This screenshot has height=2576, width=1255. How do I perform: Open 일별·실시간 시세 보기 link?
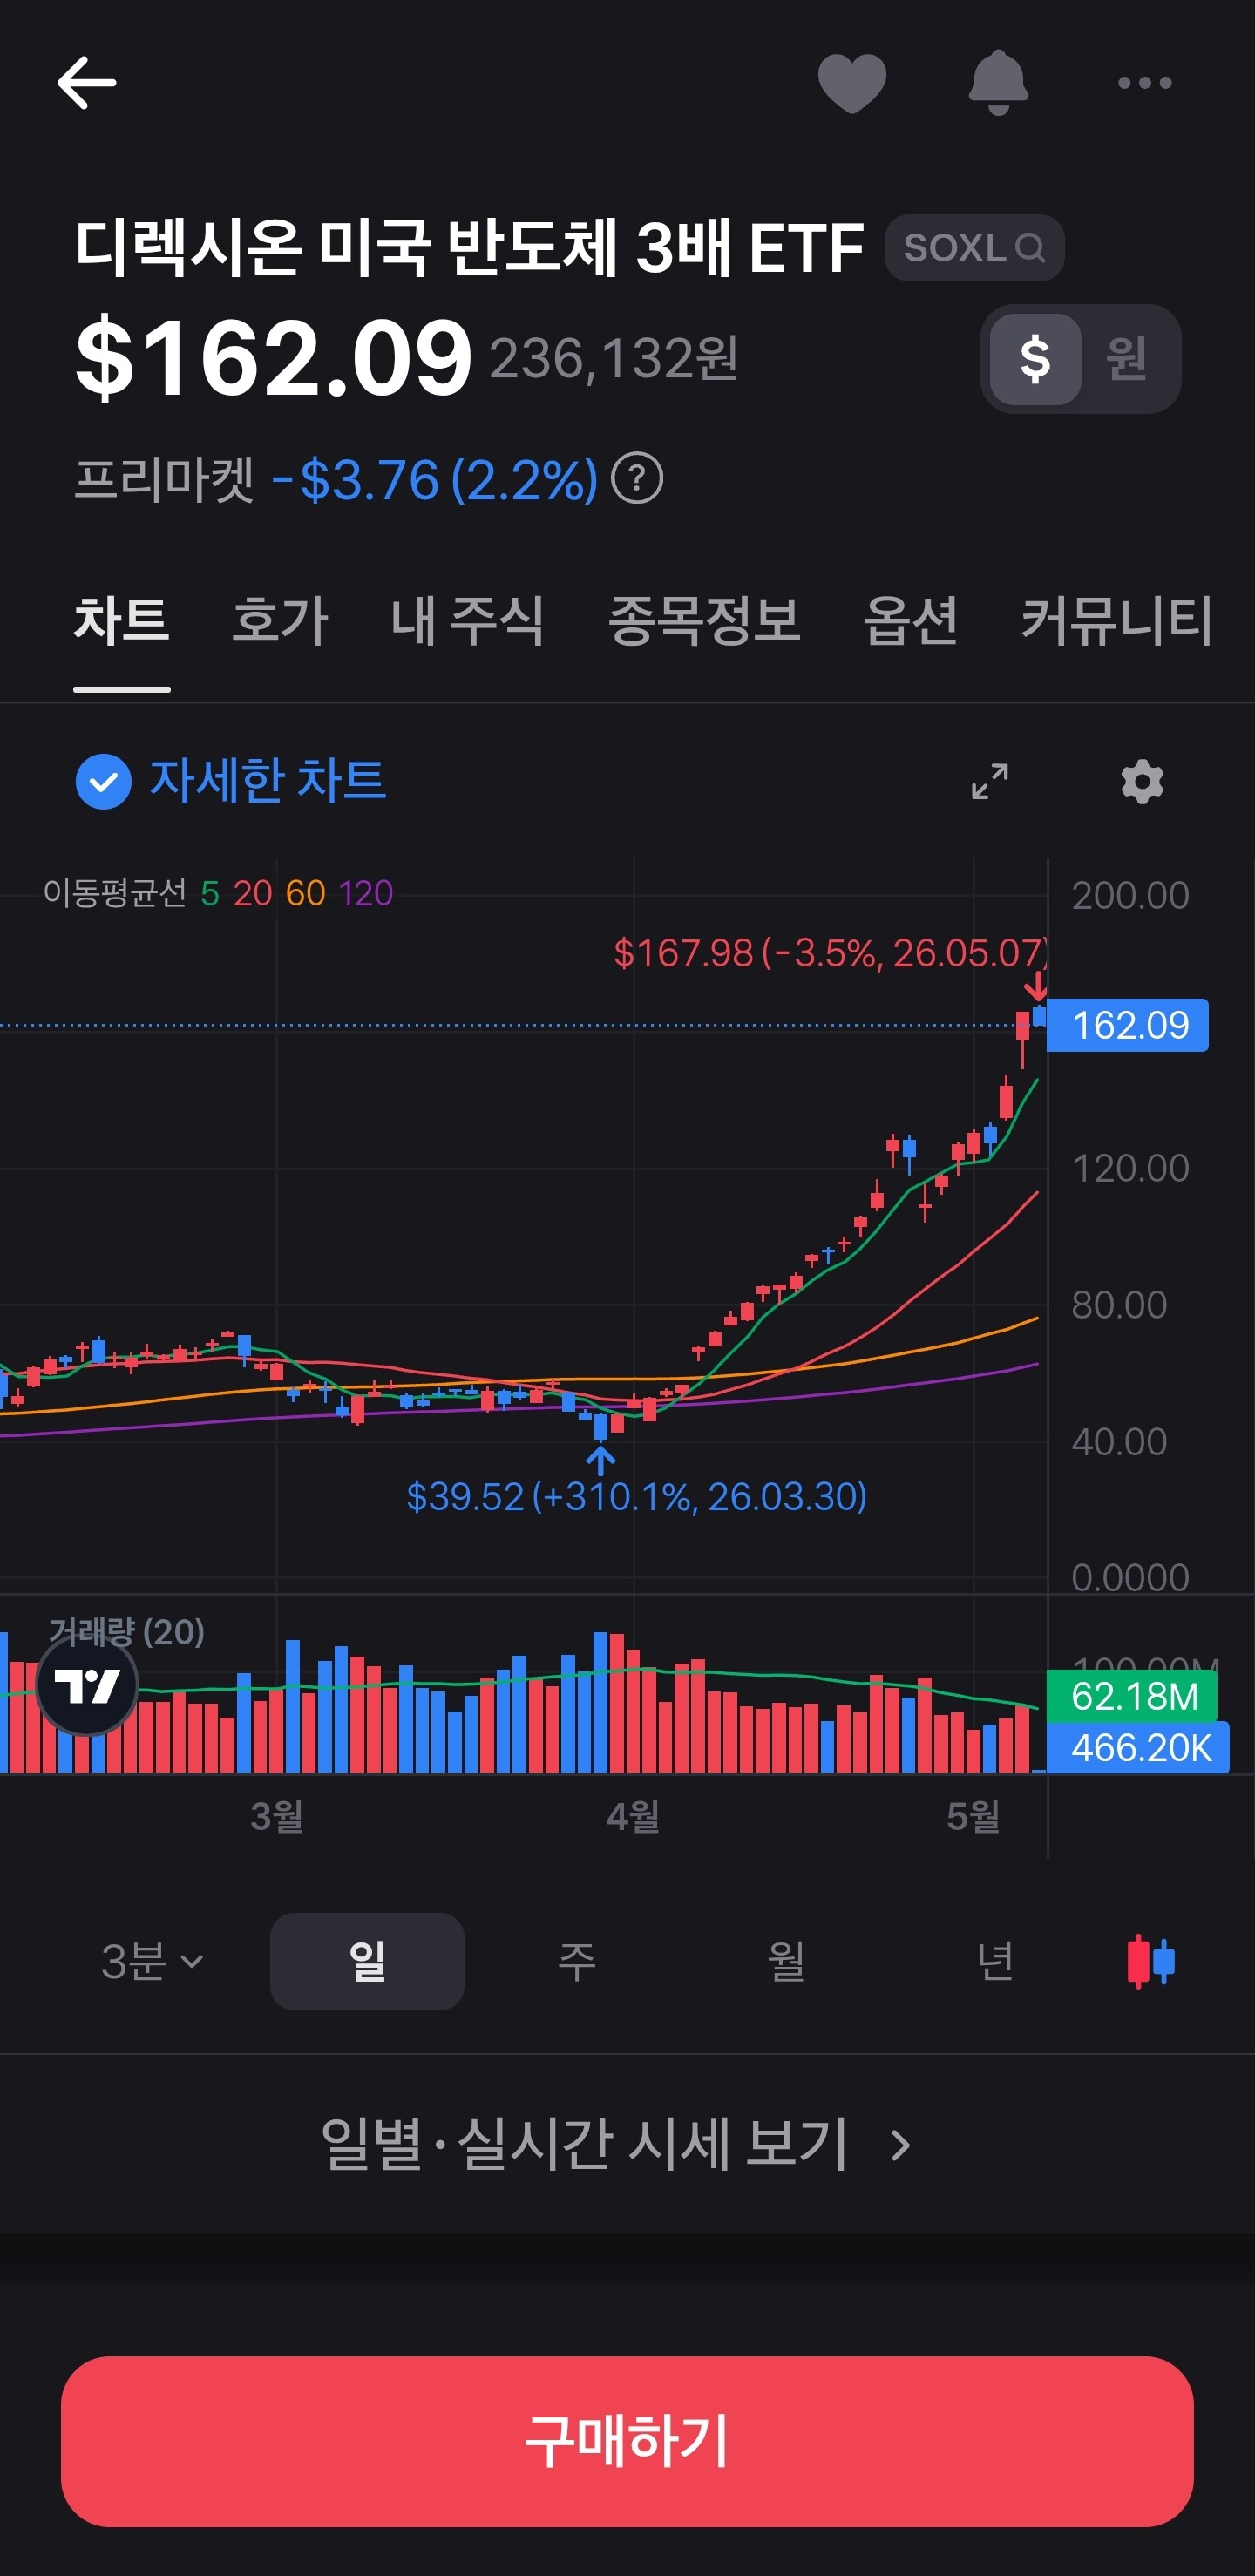tap(616, 2144)
